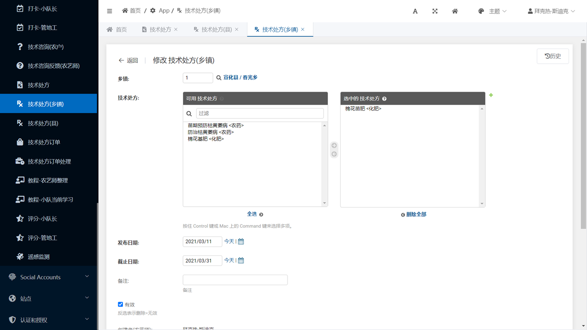587x330 pixels.
Task: Click the font size 'A' icon
Action: coord(415,11)
